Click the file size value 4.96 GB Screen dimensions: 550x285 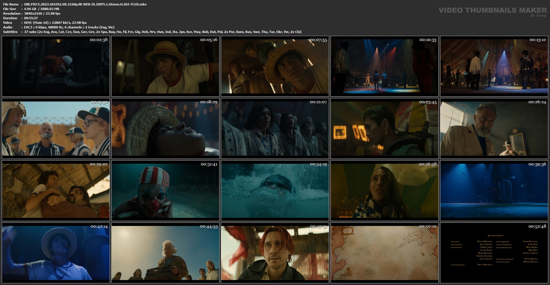point(30,9)
